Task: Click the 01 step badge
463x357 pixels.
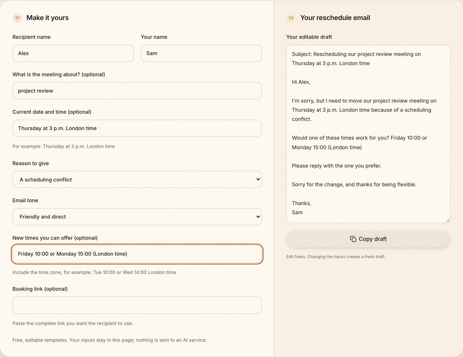Action: [17, 18]
